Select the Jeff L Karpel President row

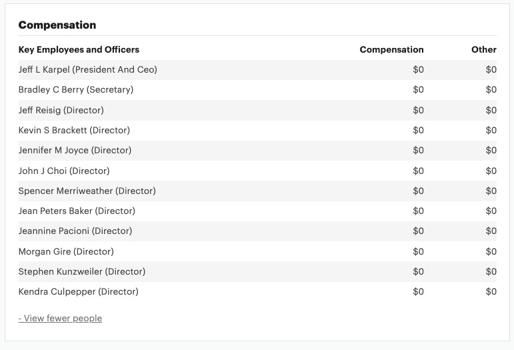(257, 69)
